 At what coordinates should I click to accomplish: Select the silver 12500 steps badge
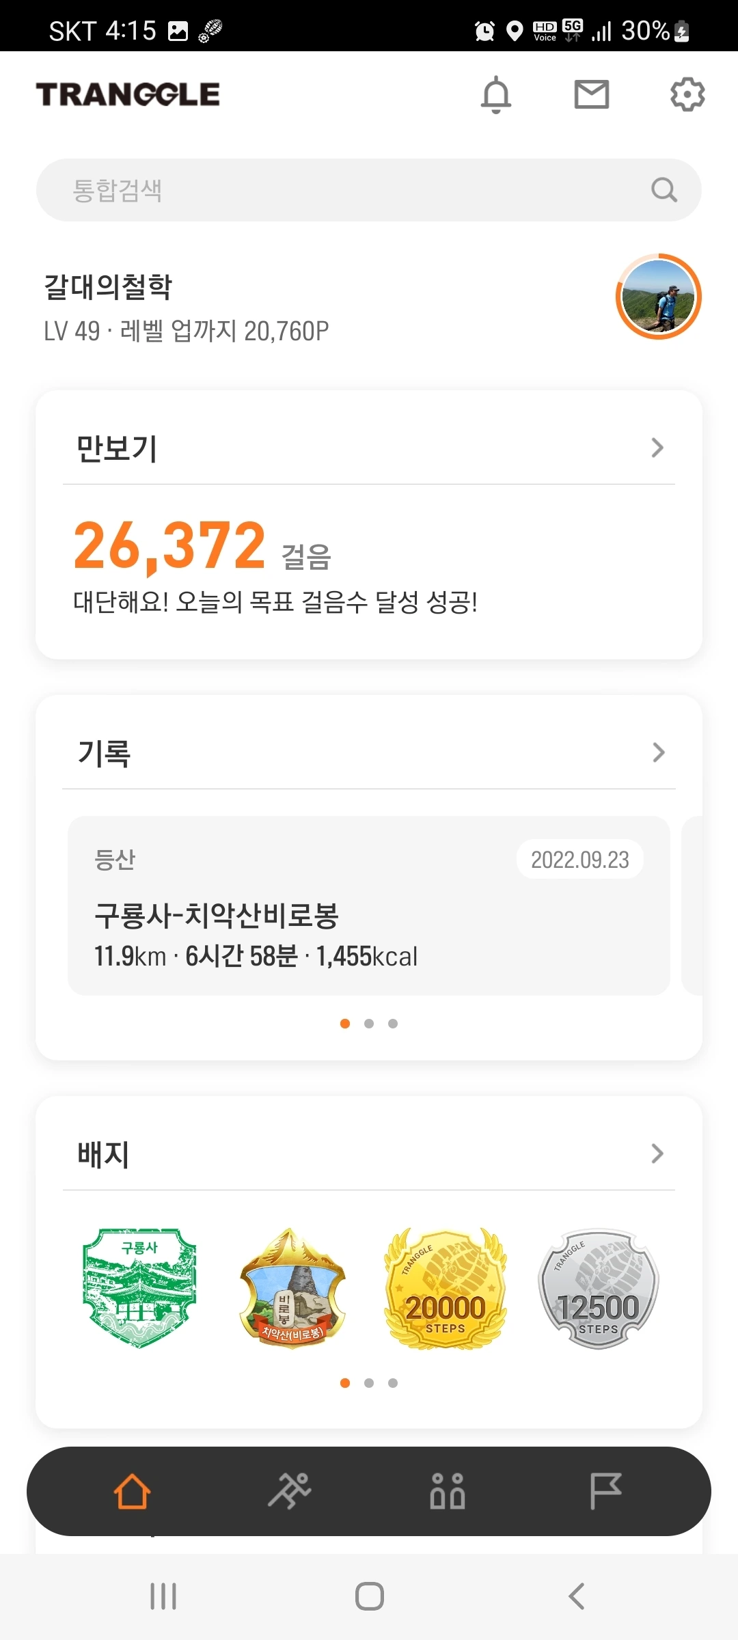pos(599,1289)
